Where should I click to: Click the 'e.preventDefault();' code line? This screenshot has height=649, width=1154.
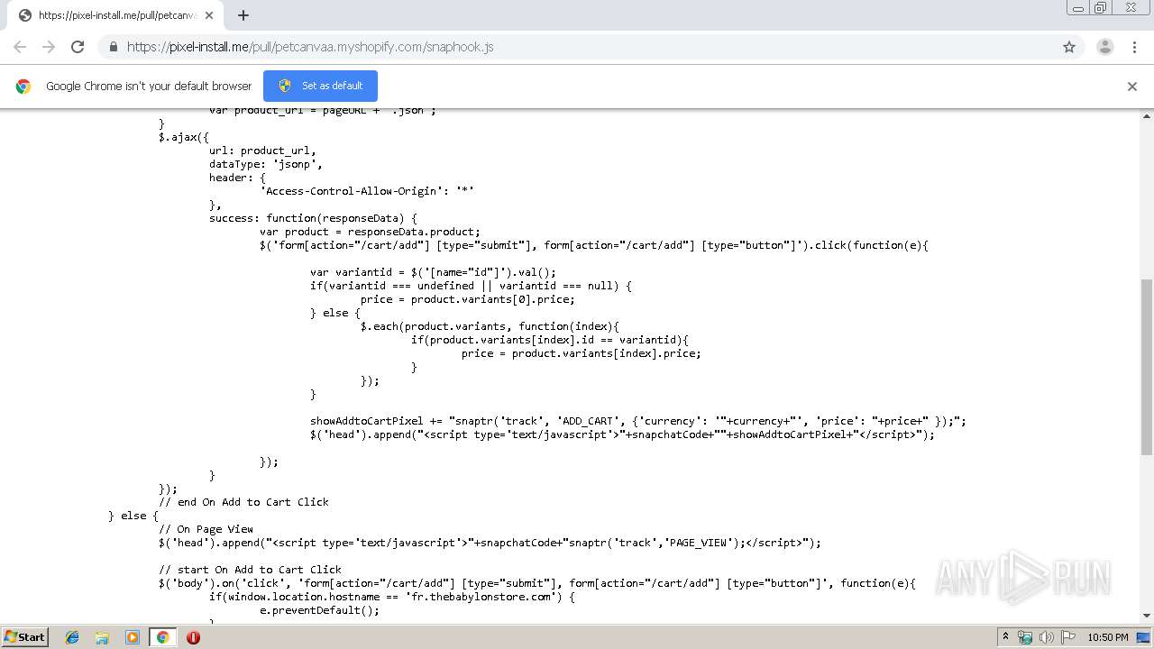coord(319,610)
